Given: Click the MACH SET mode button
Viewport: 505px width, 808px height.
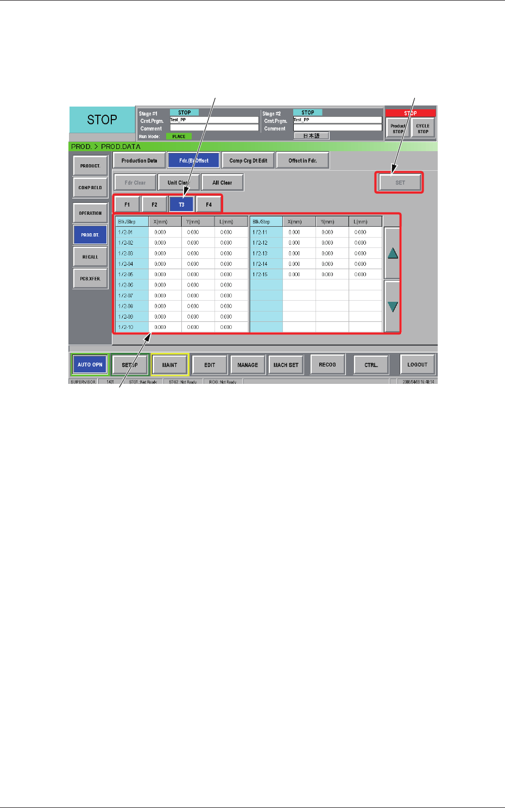Looking at the screenshot, I should click(286, 365).
